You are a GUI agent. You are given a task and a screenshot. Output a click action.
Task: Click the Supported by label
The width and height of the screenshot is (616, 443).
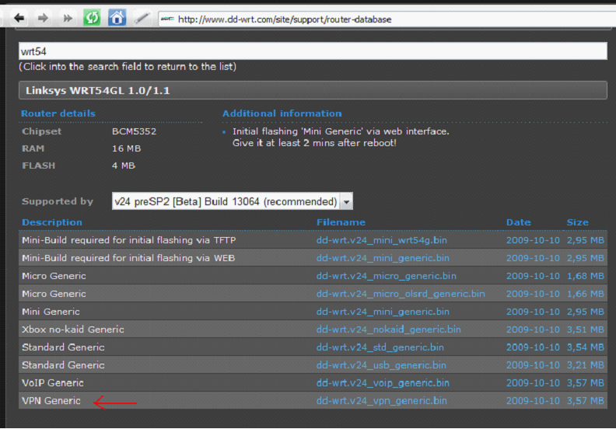click(58, 201)
